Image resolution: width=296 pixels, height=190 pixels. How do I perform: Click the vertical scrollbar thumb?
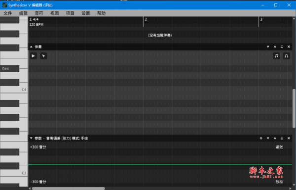[x=294, y=108]
